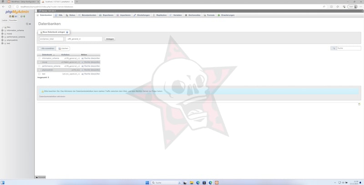Click the database name input field
The image size is (364, 185).
click(51, 39)
